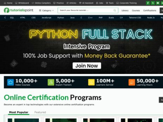Open AI Assistant link

pyautogui.click(x=86, y=3)
